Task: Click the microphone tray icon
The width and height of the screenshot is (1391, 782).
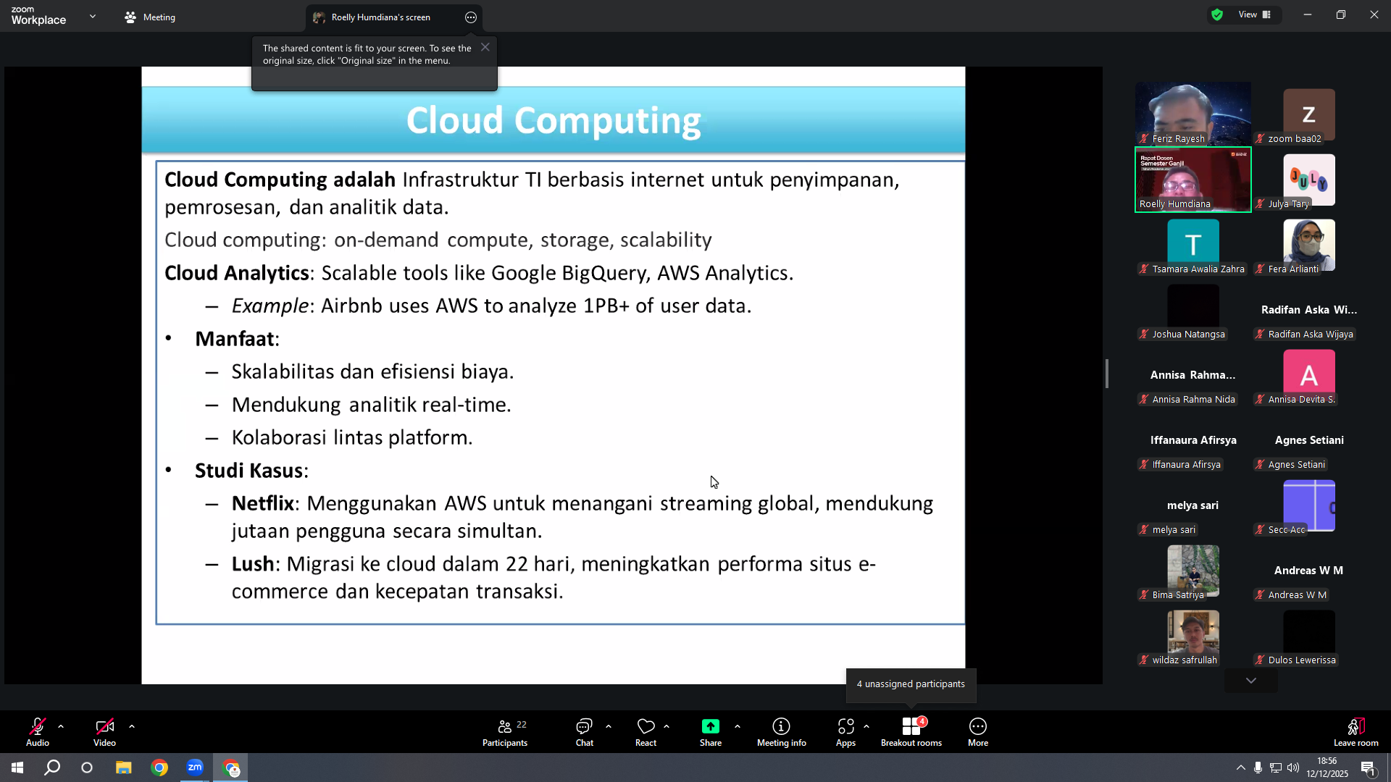Action: [x=1258, y=768]
